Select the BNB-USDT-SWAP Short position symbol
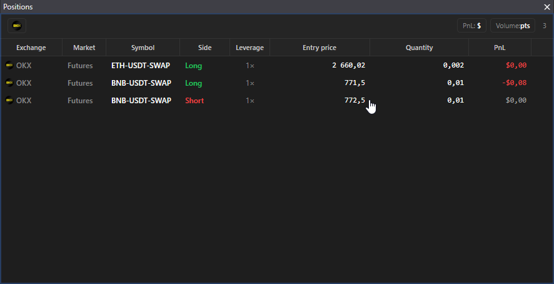The width and height of the screenshot is (554, 284). pyautogui.click(x=141, y=101)
